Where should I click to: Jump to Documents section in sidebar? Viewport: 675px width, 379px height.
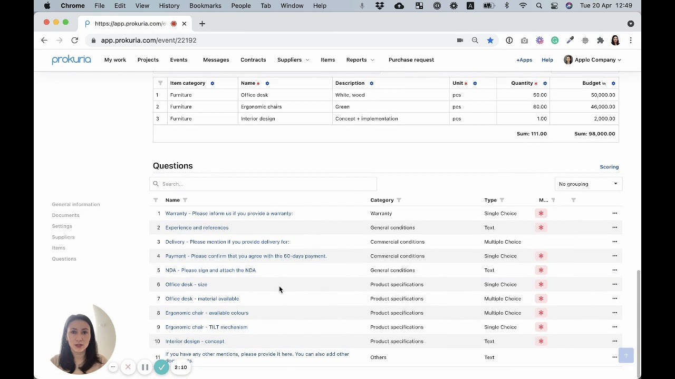tap(65, 215)
